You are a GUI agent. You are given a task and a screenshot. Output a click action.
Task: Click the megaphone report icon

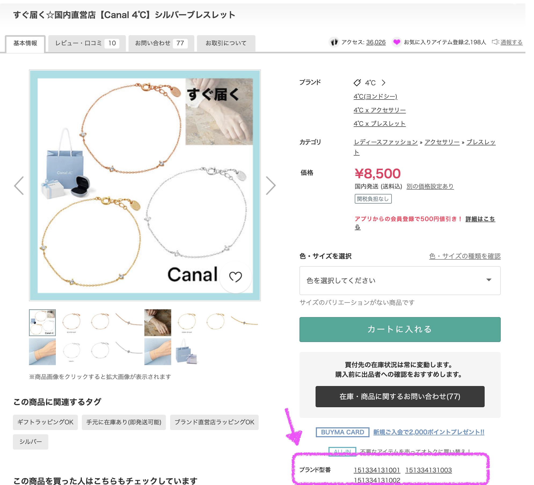click(495, 42)
